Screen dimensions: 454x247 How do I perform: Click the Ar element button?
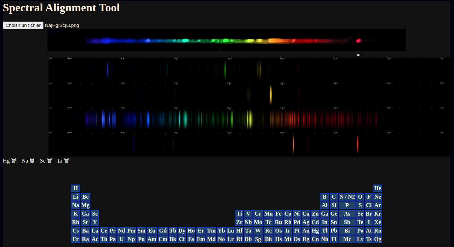pos(378,205)
